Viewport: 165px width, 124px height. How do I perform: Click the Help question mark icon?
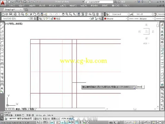pos(150,2)
